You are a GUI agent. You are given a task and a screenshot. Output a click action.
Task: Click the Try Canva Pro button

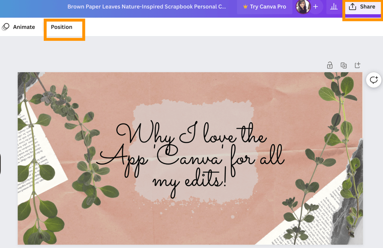(x=264, y=7)
